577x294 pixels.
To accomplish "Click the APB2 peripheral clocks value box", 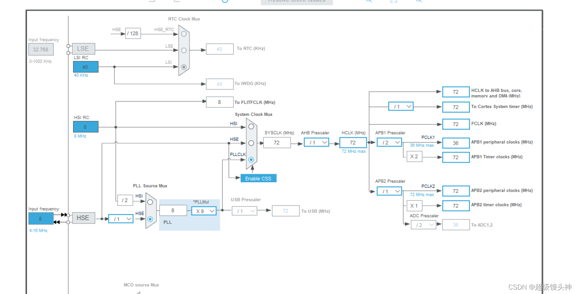I will point(456,191).
